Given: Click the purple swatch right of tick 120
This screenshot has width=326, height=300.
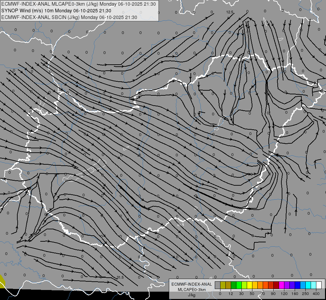Looking at the screenshot, I should 287,285.
